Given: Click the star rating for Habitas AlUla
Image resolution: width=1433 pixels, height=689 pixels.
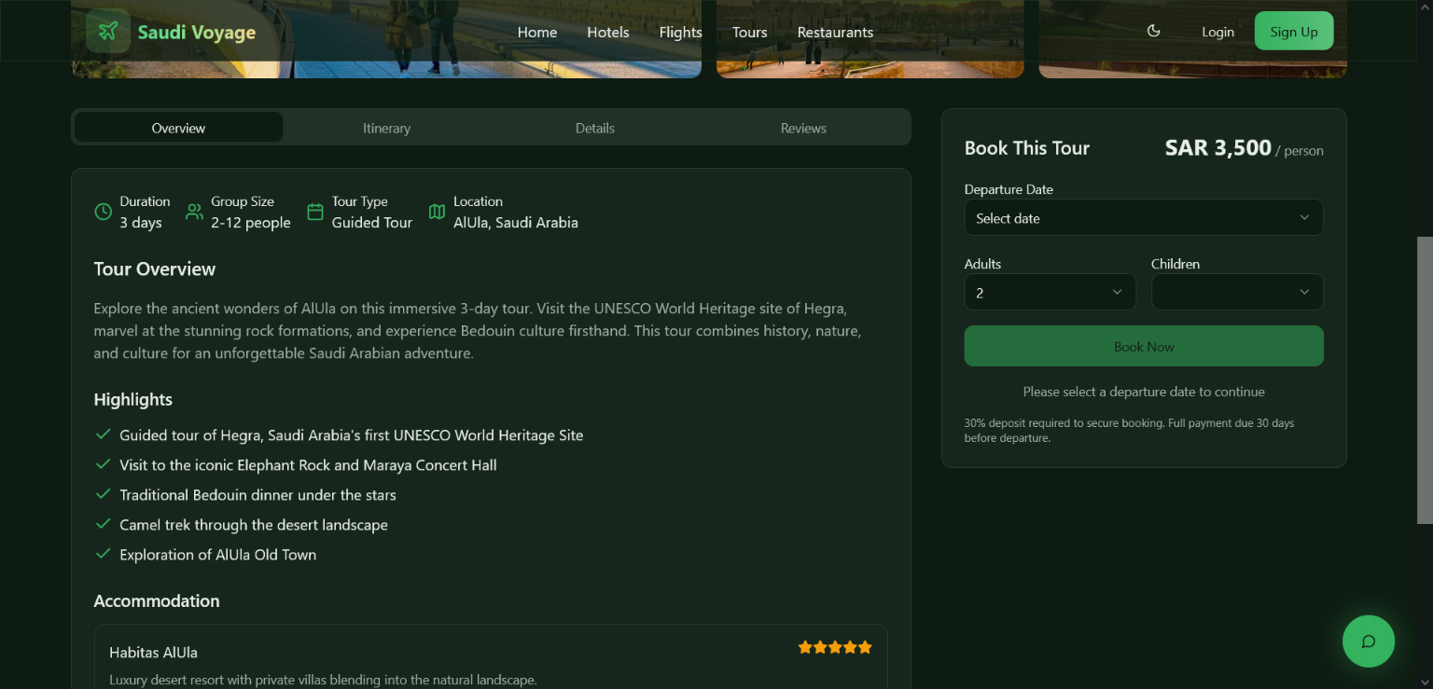Looking at the screenshot, I should click(834, 647).
